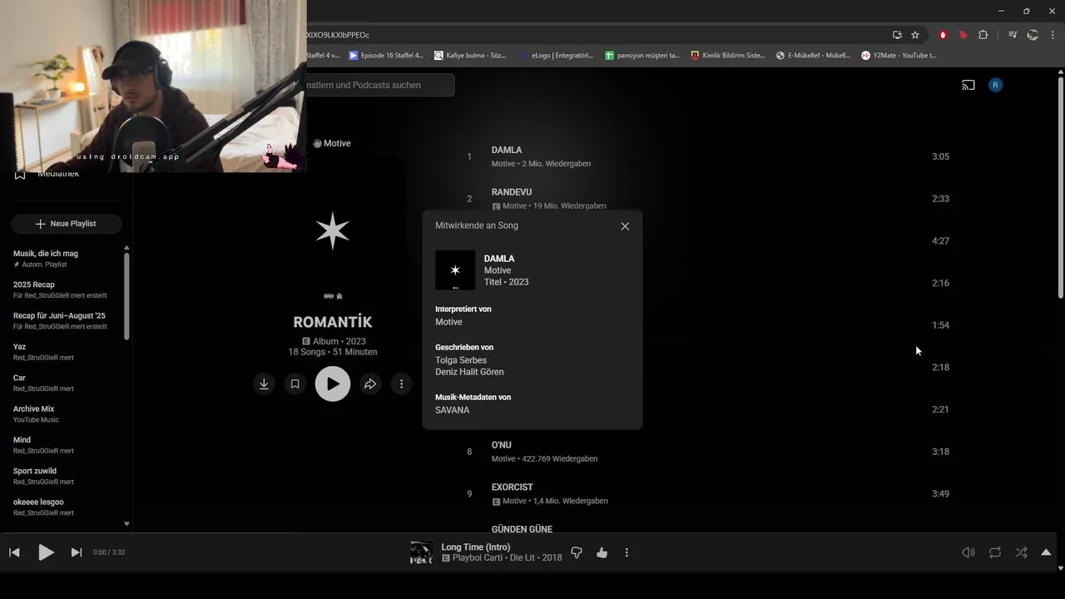Save ROMANTİK album to library
This screenshot has height=599, width=1065.
click(295, 384)
